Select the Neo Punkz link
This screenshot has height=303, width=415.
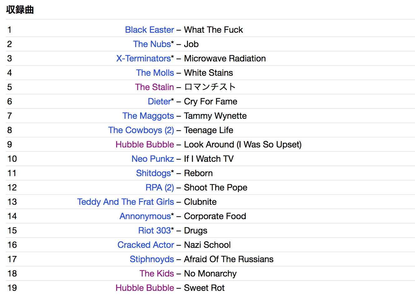coord(153,159)
